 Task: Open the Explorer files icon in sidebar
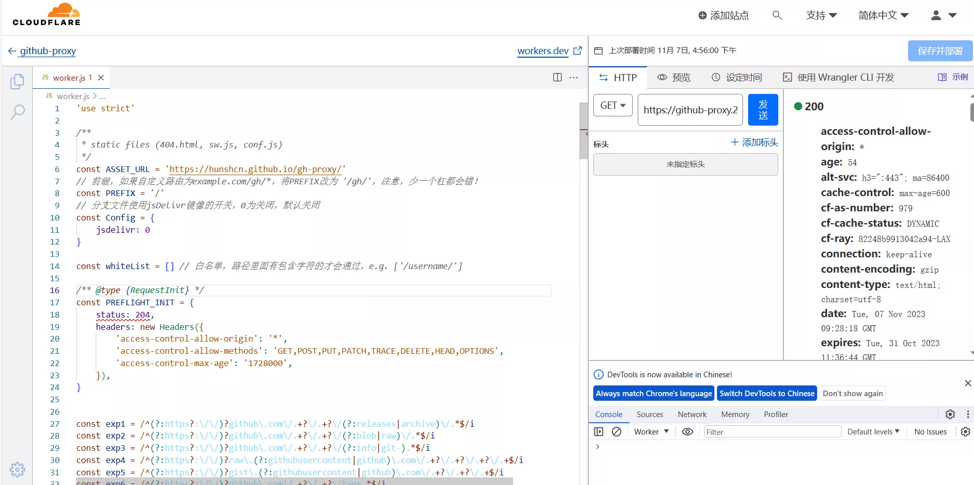click(17, 82)
